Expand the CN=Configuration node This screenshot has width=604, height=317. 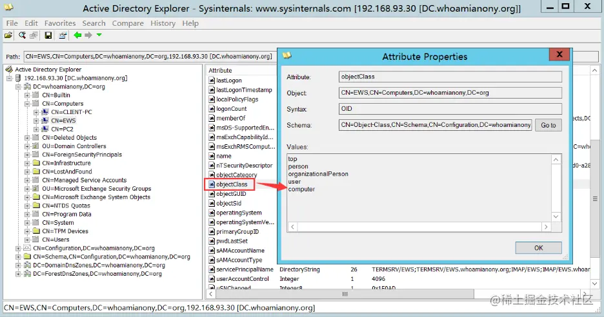click(18, 248)
